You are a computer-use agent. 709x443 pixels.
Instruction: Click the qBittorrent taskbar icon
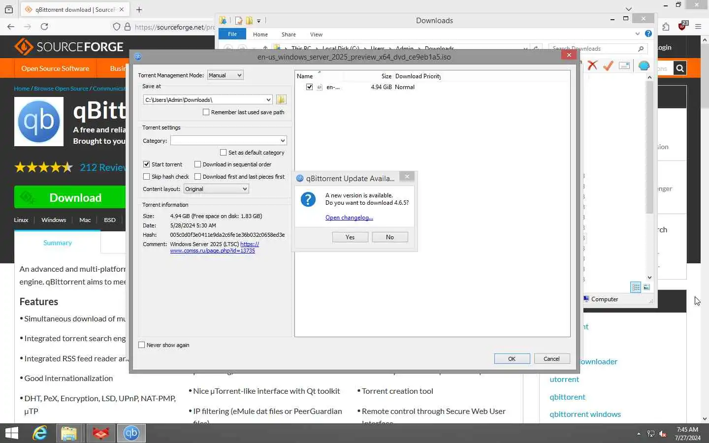pos(131,433)
